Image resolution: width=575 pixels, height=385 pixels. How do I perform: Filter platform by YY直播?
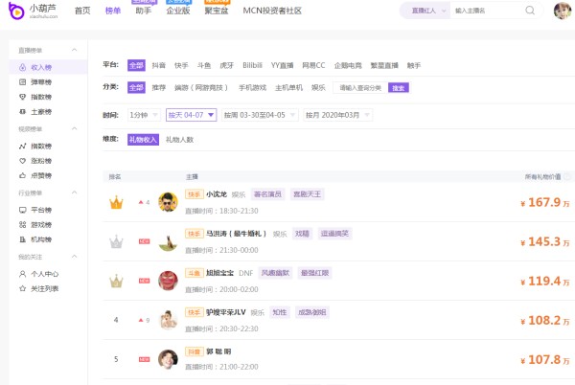282,65
